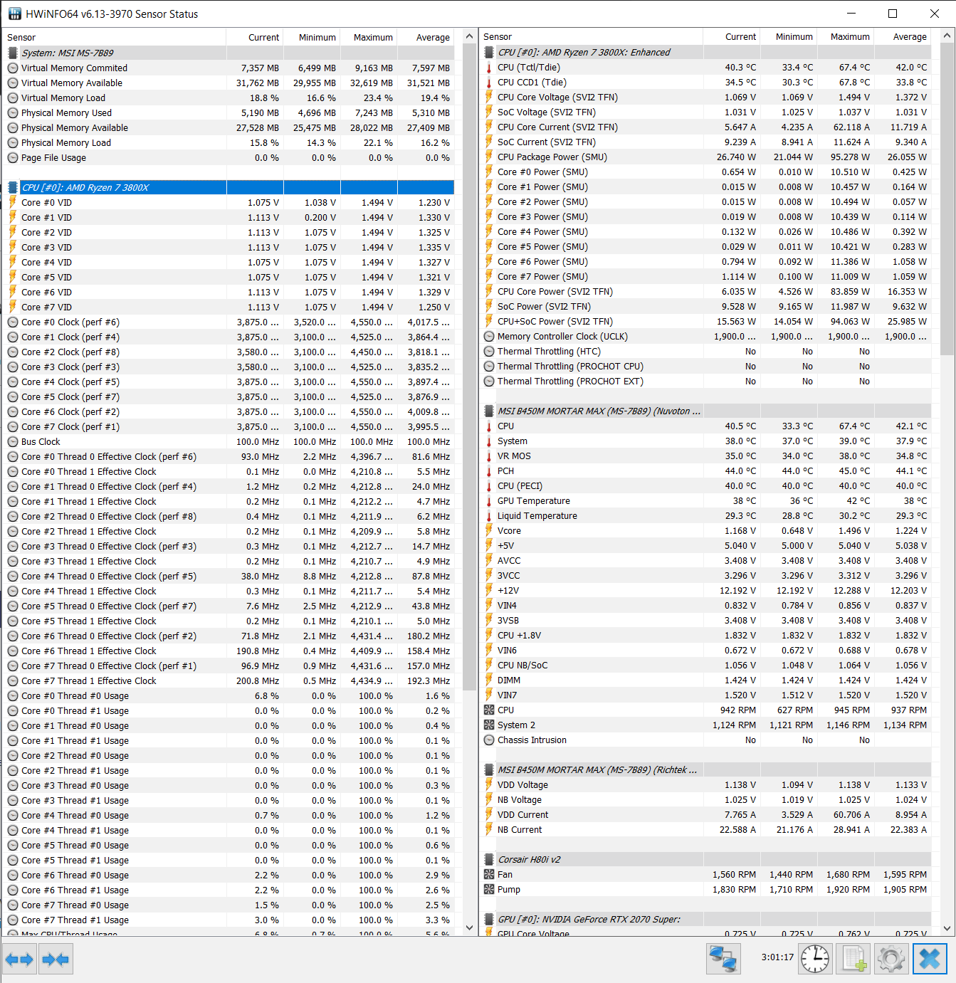The width and height of the screenshot is (956, 983).
Task: Click the Current column header in the left pane
Action: tap(255, 37)
